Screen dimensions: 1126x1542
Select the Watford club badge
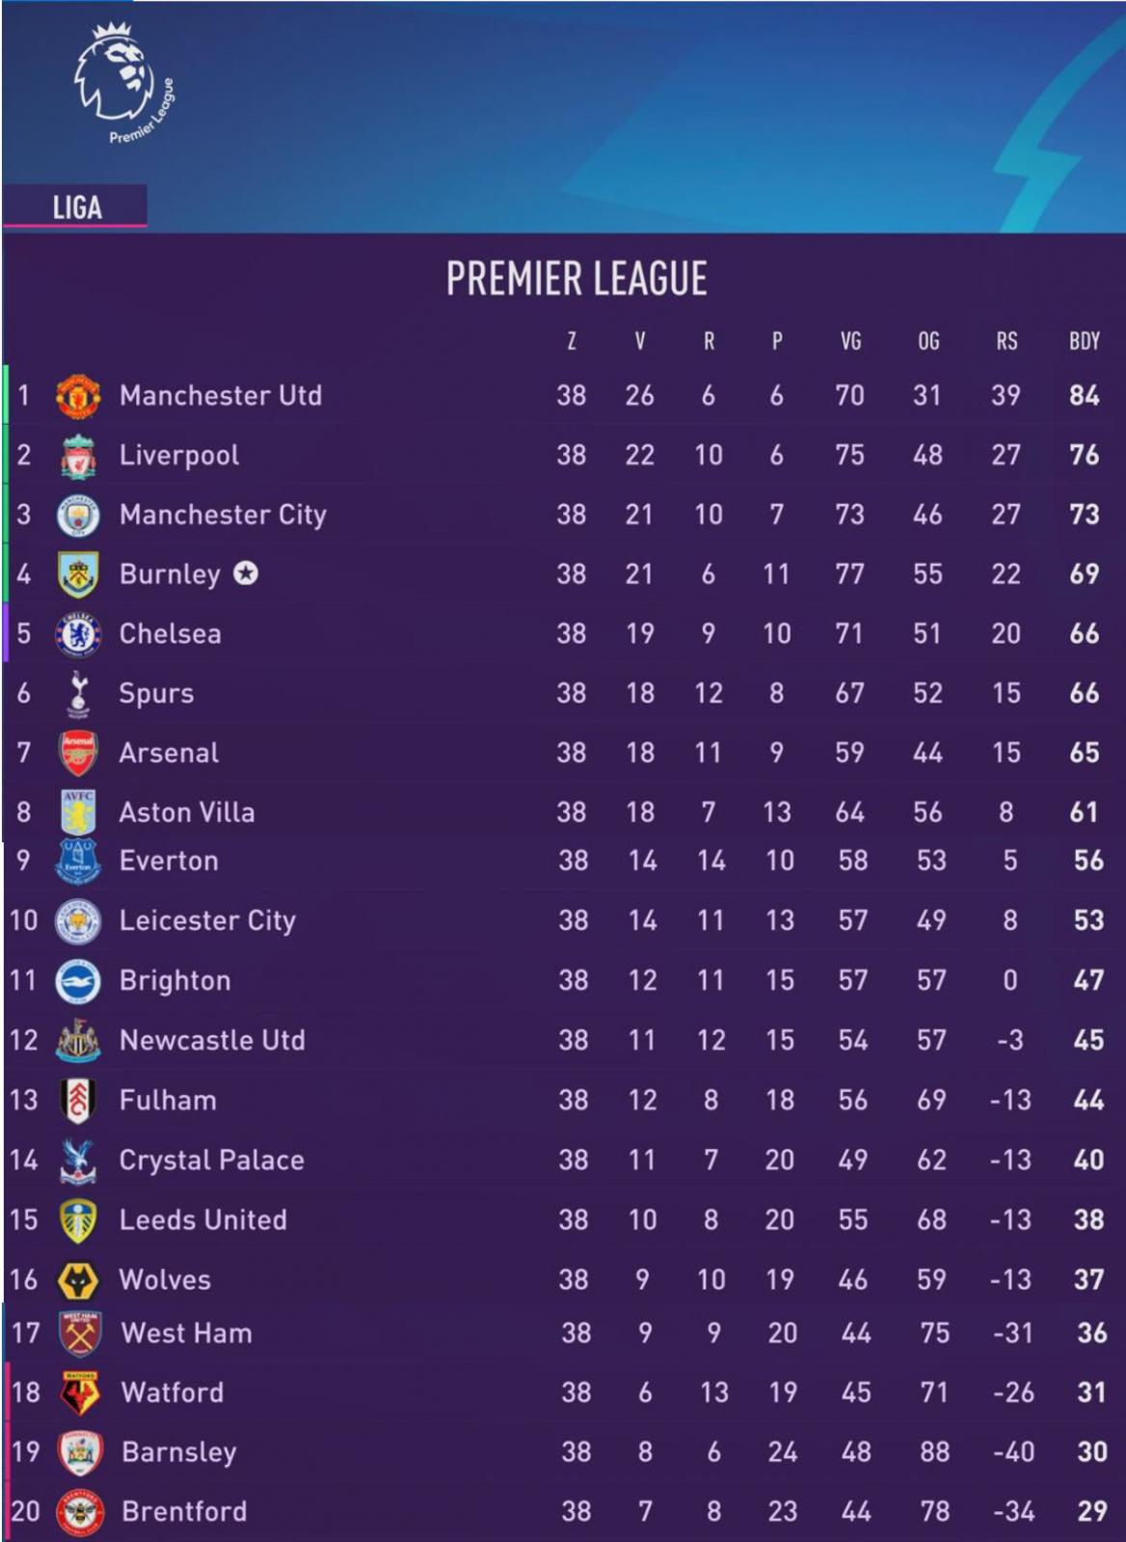[x=80, y=1394]
